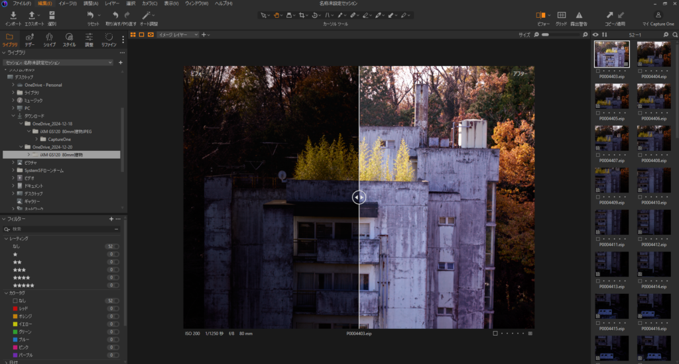Expand the ピクチャ folder in library tree
Image resolution: width=679 pixels, height=364 pixels.
pyautogui.click(x=13, y=162)
